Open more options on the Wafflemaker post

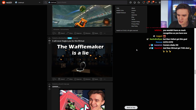point(105,79)
